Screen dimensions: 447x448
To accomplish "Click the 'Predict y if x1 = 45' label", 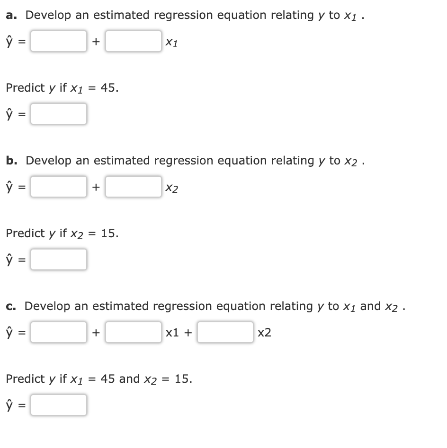I will pyautogui.click(x=62, y=87).
